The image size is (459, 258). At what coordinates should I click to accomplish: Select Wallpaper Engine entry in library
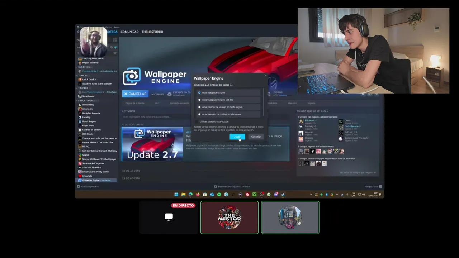click(96, 180)
